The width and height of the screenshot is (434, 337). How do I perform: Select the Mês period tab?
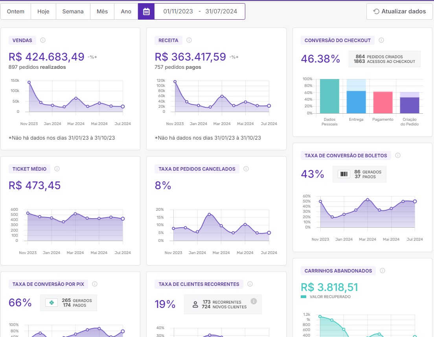(x=102, y=11)
